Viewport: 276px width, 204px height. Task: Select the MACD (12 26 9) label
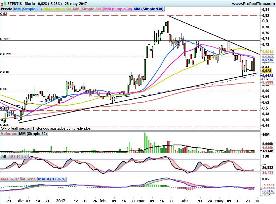pos(52,179)
